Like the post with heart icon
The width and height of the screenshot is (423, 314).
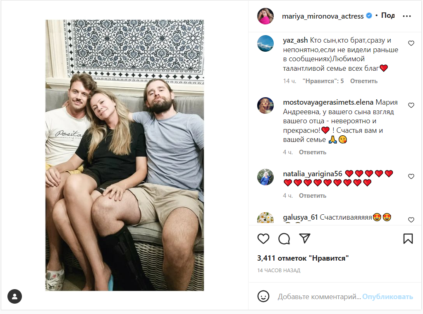(263, 239)
